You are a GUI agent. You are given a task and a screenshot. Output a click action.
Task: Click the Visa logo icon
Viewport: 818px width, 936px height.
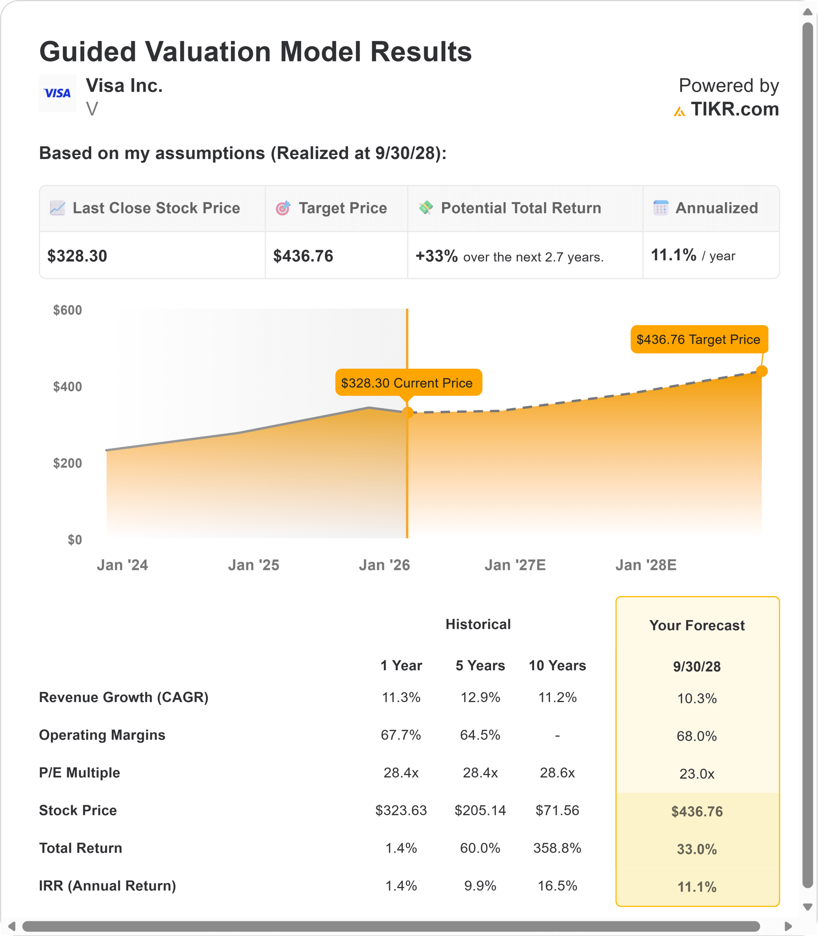(x=57, y=93)
